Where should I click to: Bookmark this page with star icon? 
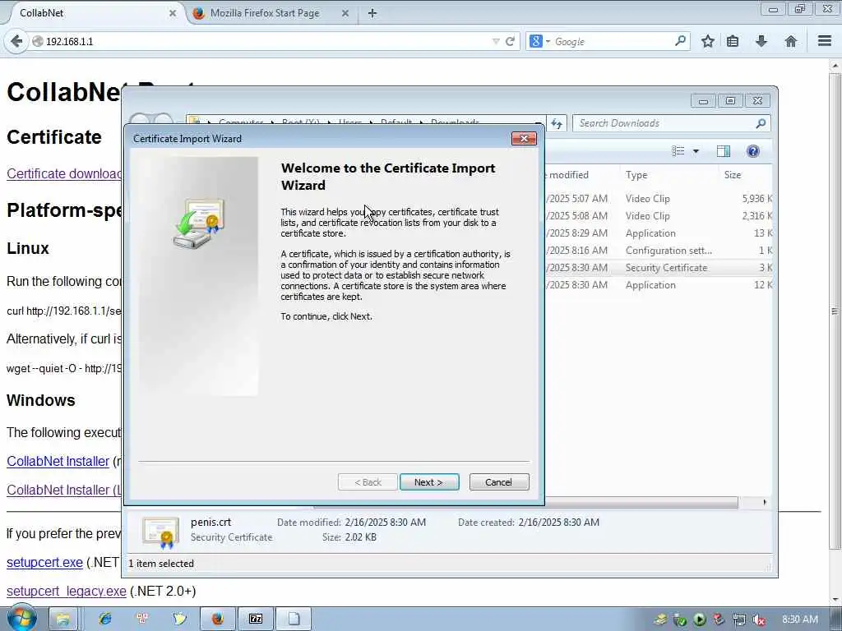coord(708,41)
